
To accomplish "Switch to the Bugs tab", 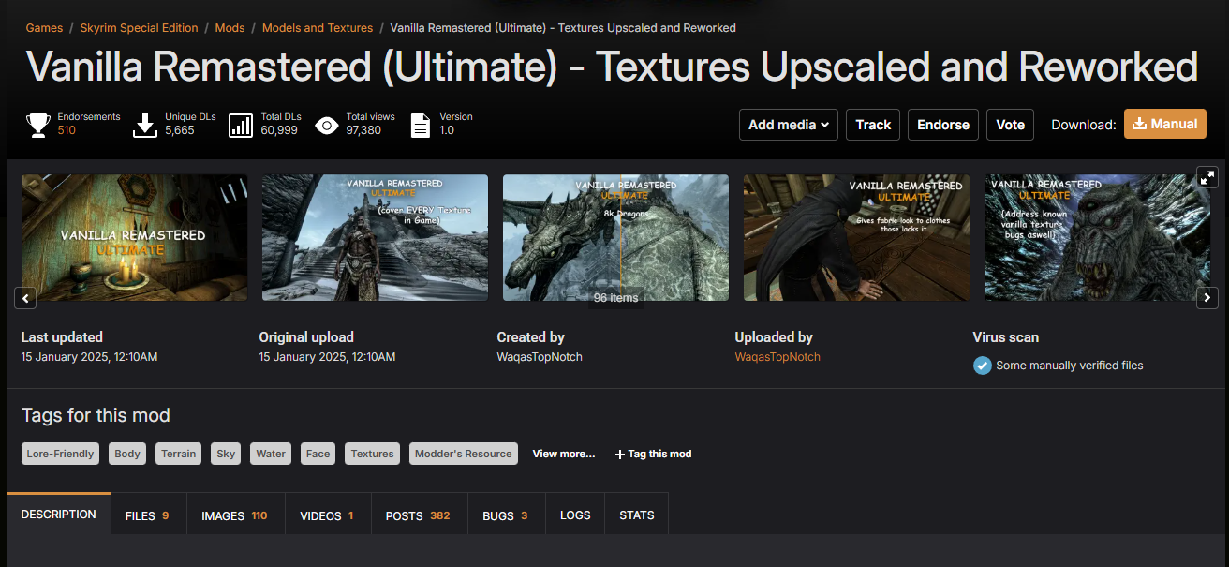I will pos(506,515).
